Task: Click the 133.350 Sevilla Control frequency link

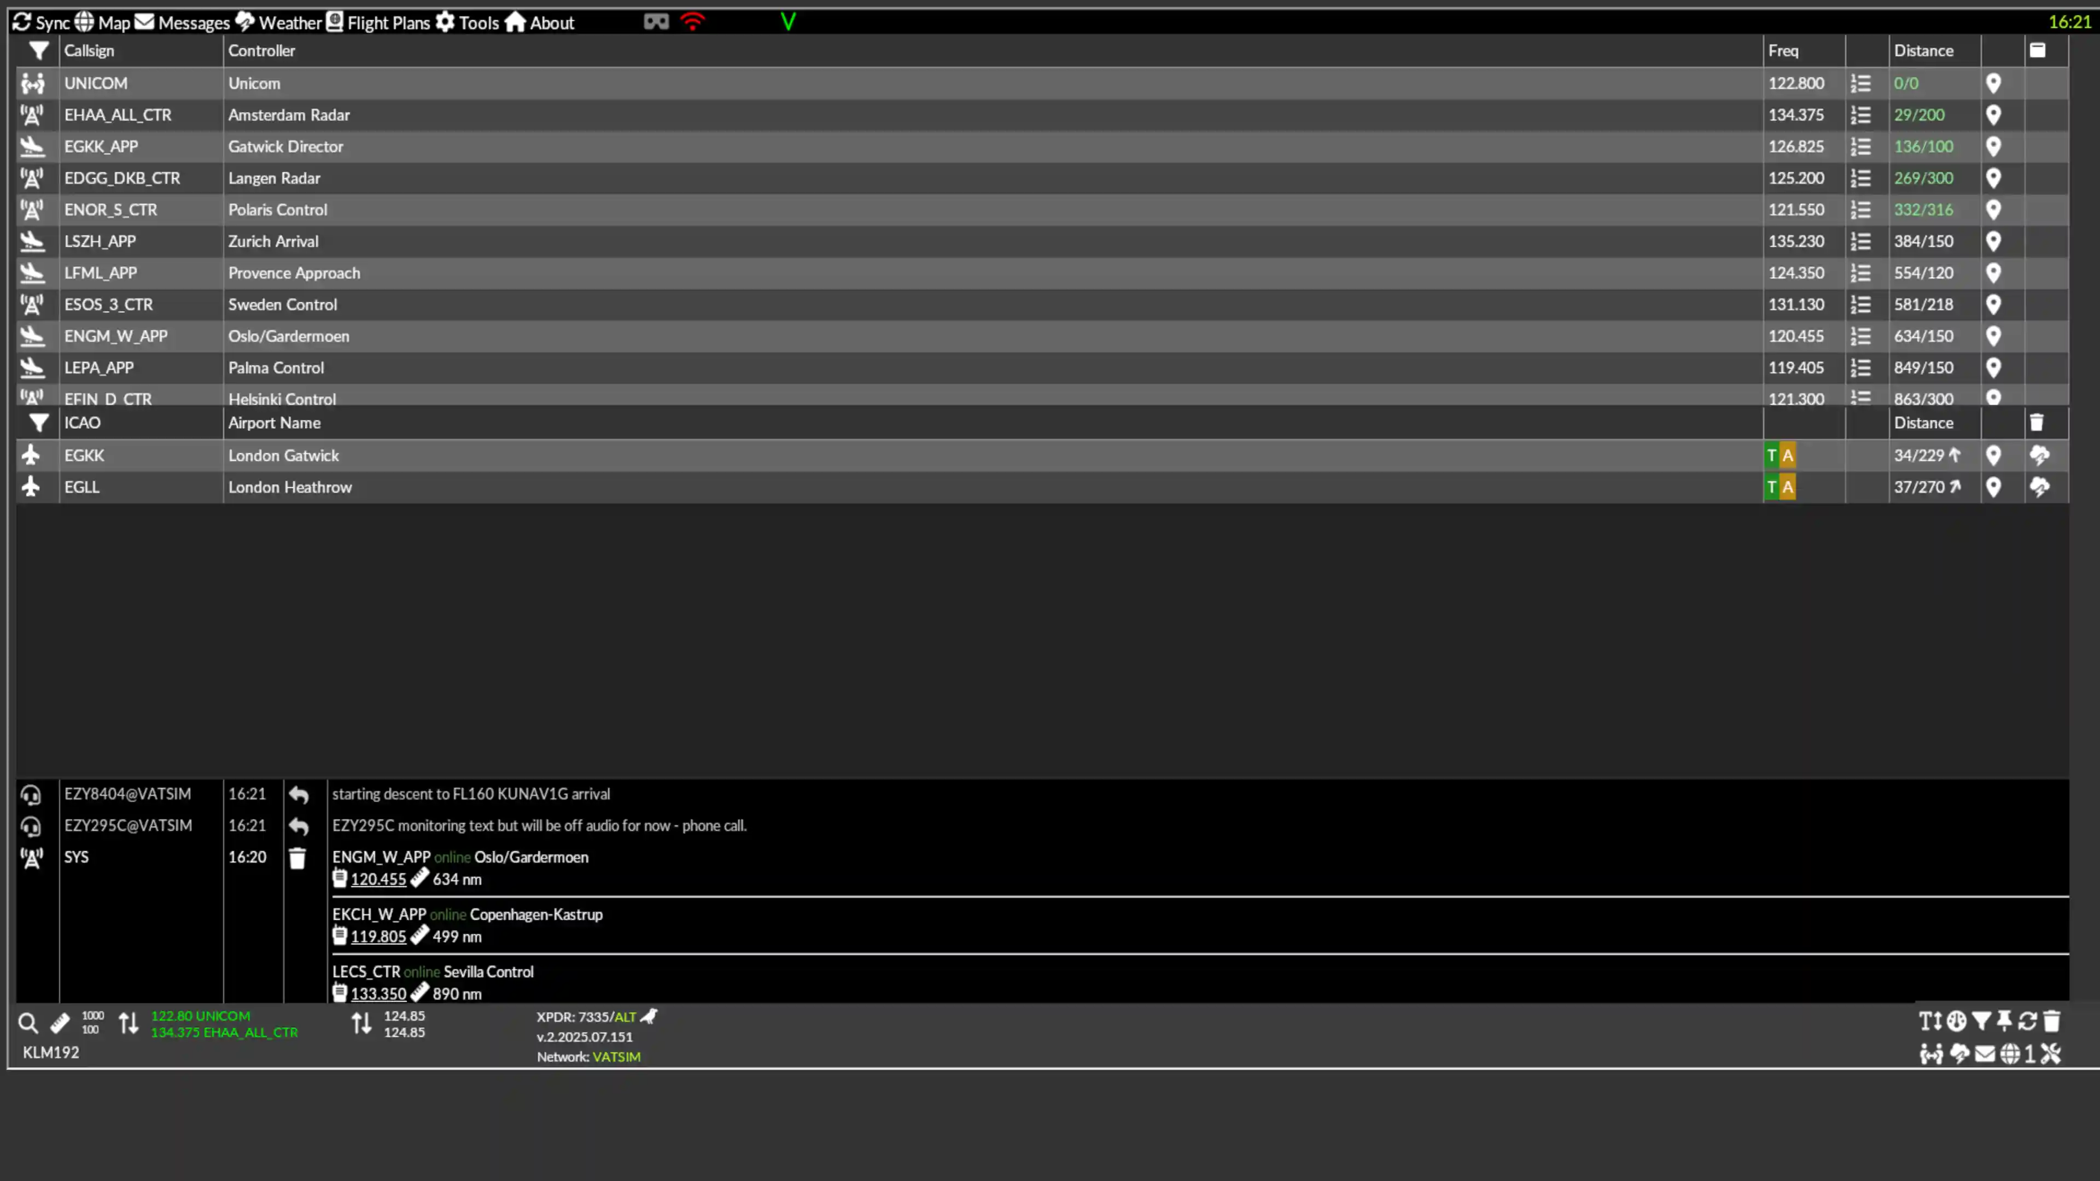Action: [x=378, y=995]
